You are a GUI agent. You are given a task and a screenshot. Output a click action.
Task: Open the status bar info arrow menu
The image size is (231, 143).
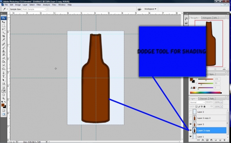(47, 142)
